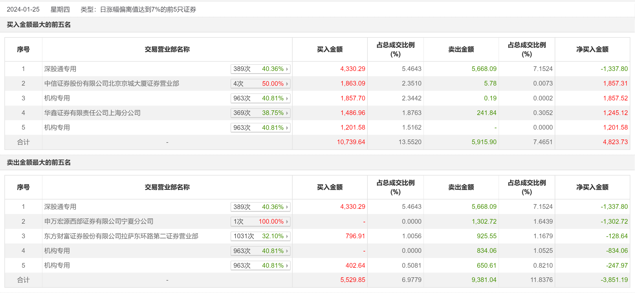The height and width of the screenshot is (293, 635).
Task: Click 机构专用 in sell table row 4
Action: point(57,251)
